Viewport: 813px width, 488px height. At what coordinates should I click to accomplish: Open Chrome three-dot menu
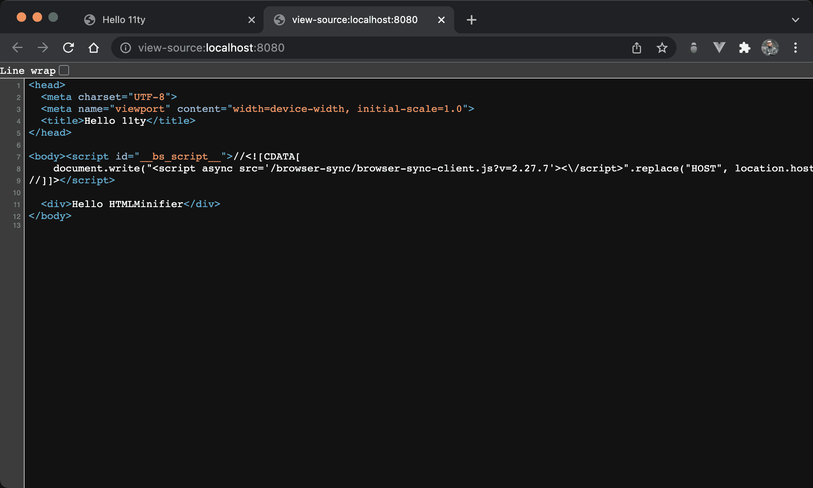click(x=795, y=48)
